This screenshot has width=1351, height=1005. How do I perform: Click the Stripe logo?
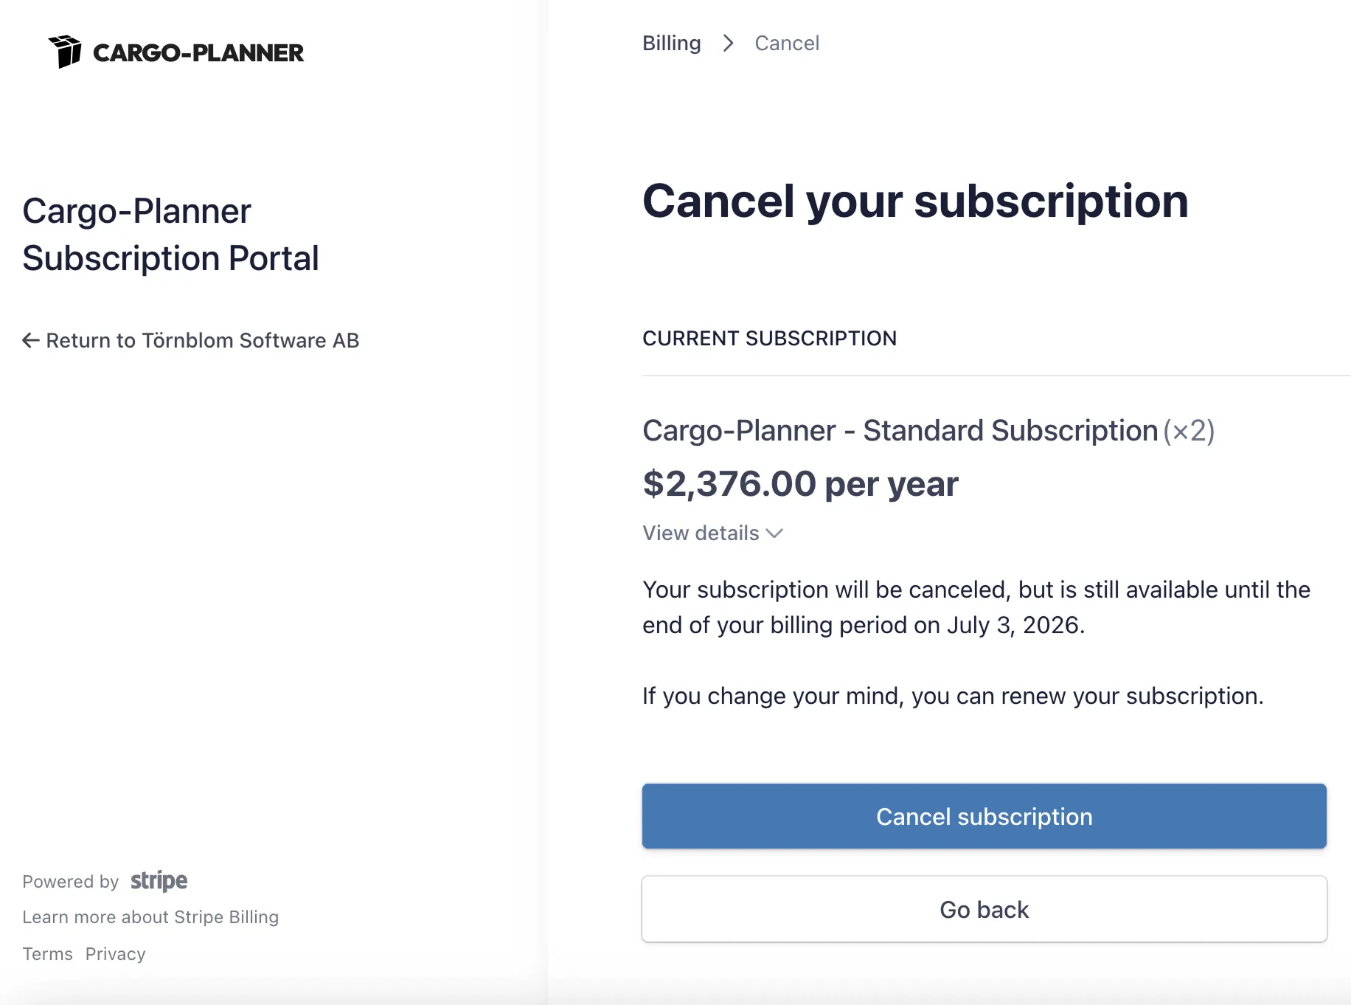tap(159, 880)
